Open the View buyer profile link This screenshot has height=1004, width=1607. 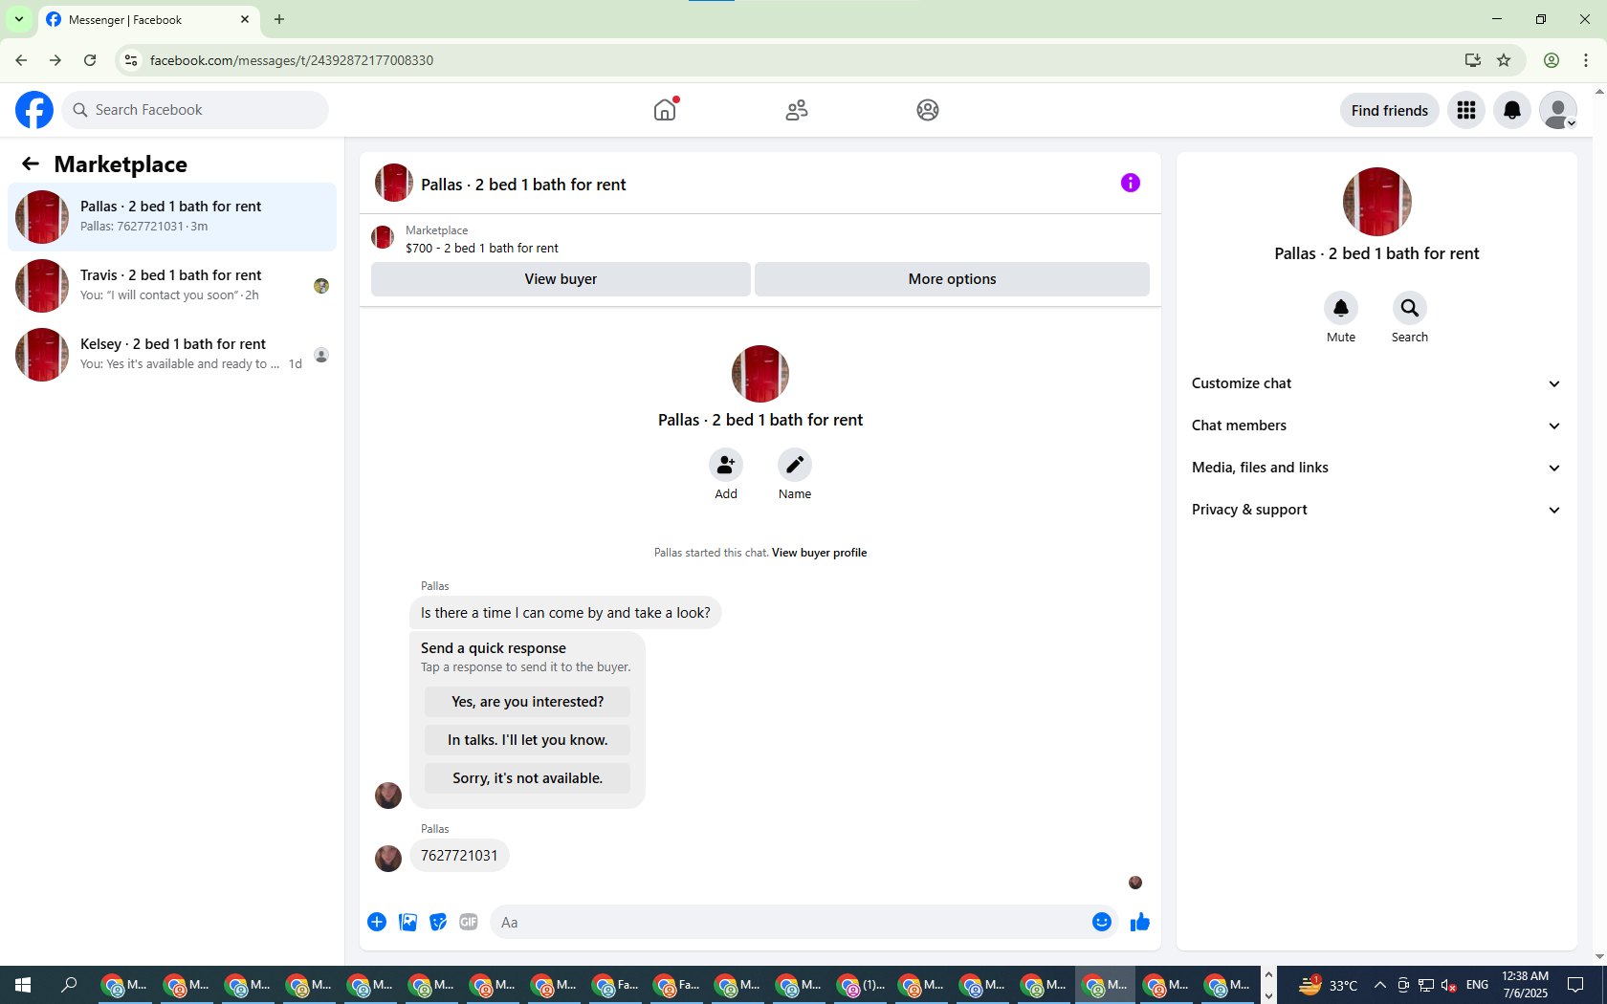(819, 553)
